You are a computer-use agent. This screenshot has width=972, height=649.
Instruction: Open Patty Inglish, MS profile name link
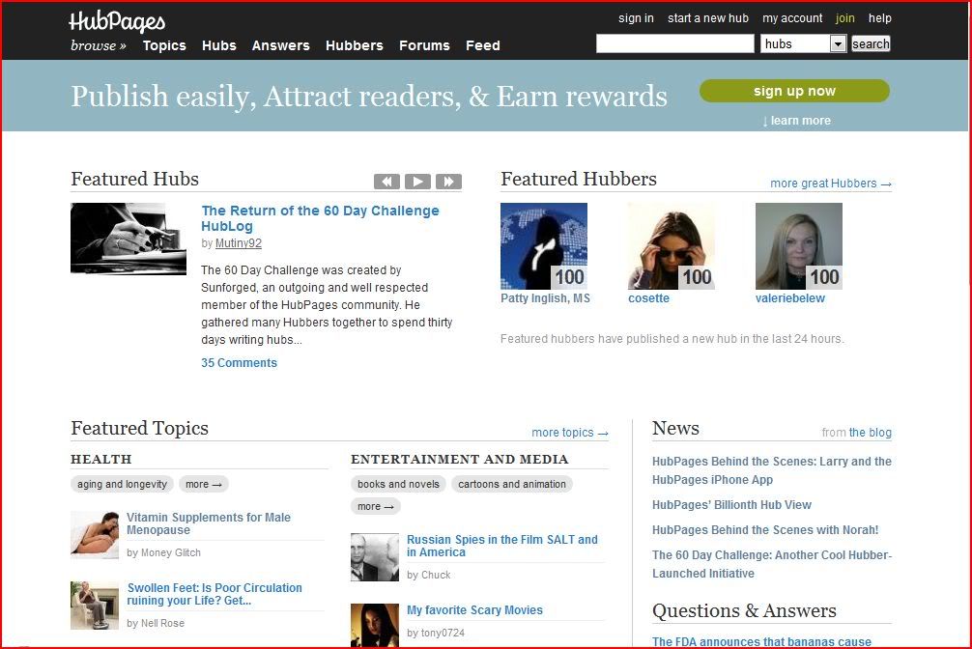[545, 298]
